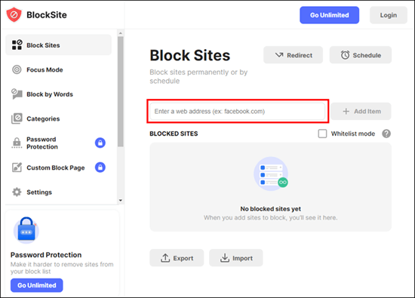Open Custom Block Page sidebar item
Screen dimensions: 415x298
pos(59,167)
